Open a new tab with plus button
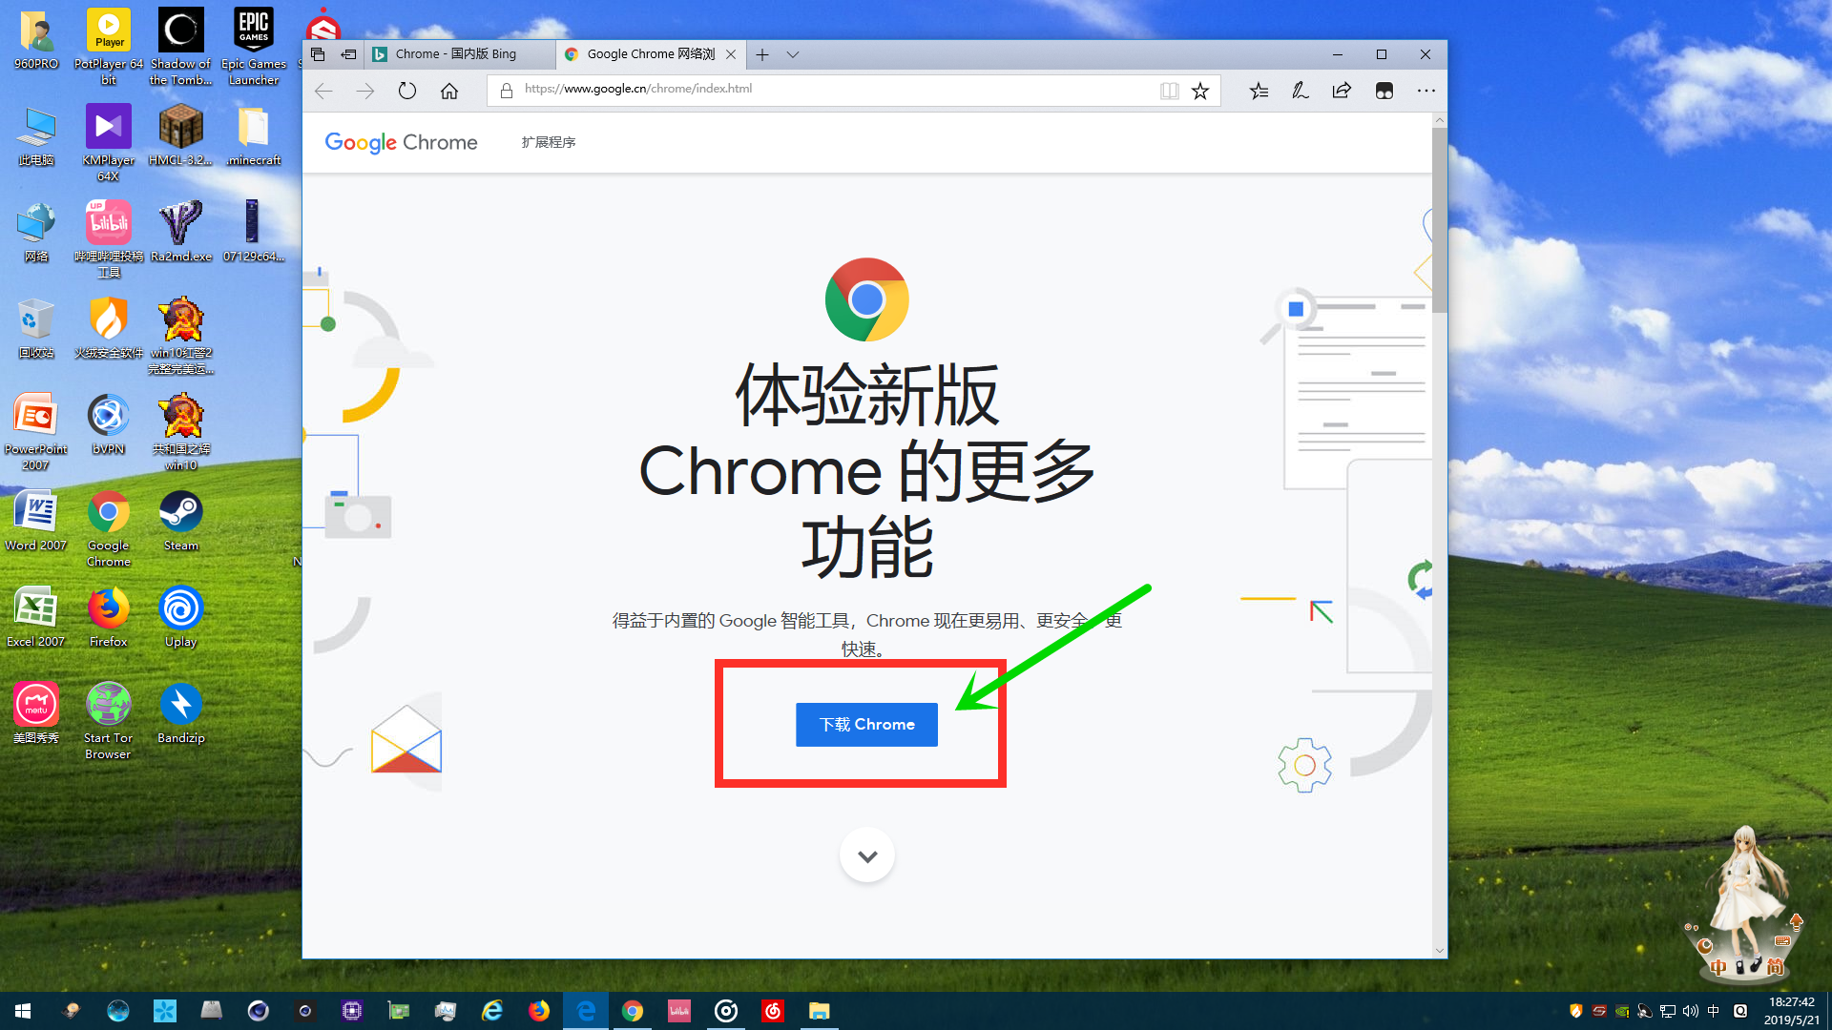Viewport: 1832px width, 1030px height. (762, 54)
